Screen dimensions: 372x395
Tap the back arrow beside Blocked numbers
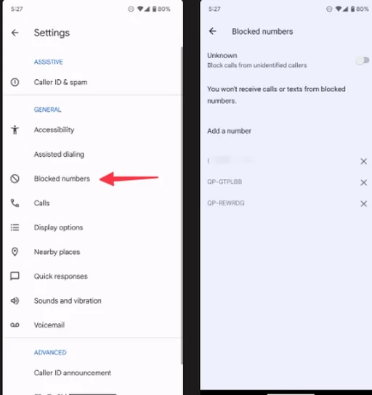(213, 31)
